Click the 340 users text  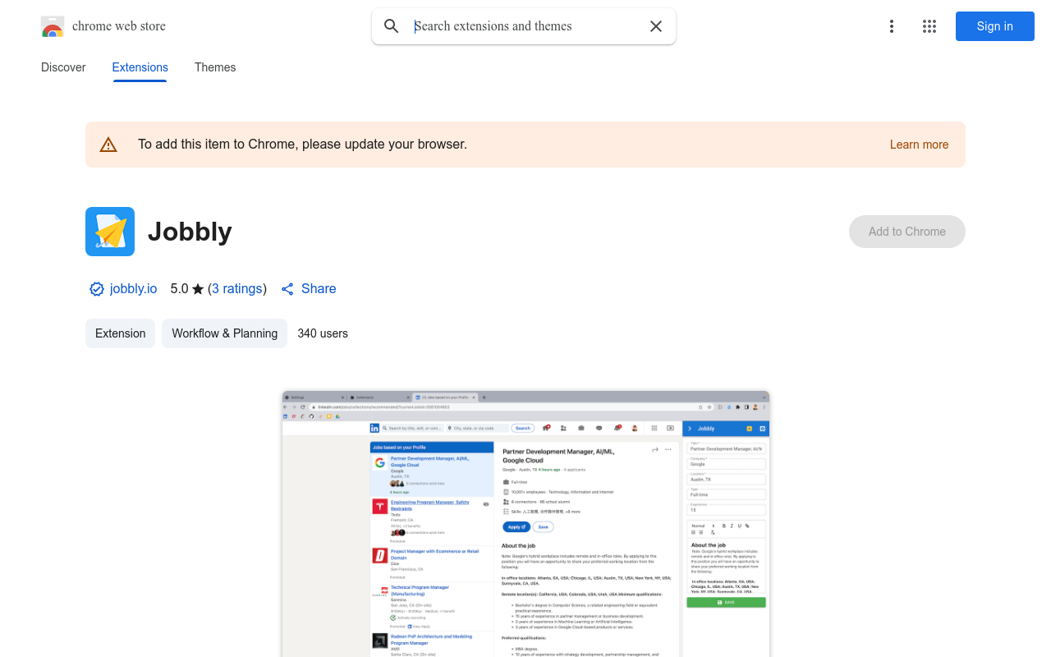323,333
